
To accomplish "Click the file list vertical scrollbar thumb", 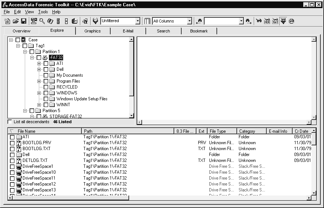I will pyautogui.click(x=314, y=139).
